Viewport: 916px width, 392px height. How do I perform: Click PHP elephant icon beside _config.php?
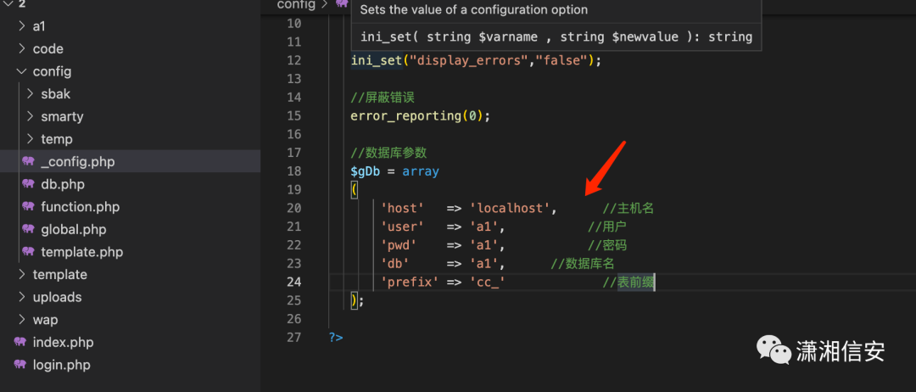[28, 161]
